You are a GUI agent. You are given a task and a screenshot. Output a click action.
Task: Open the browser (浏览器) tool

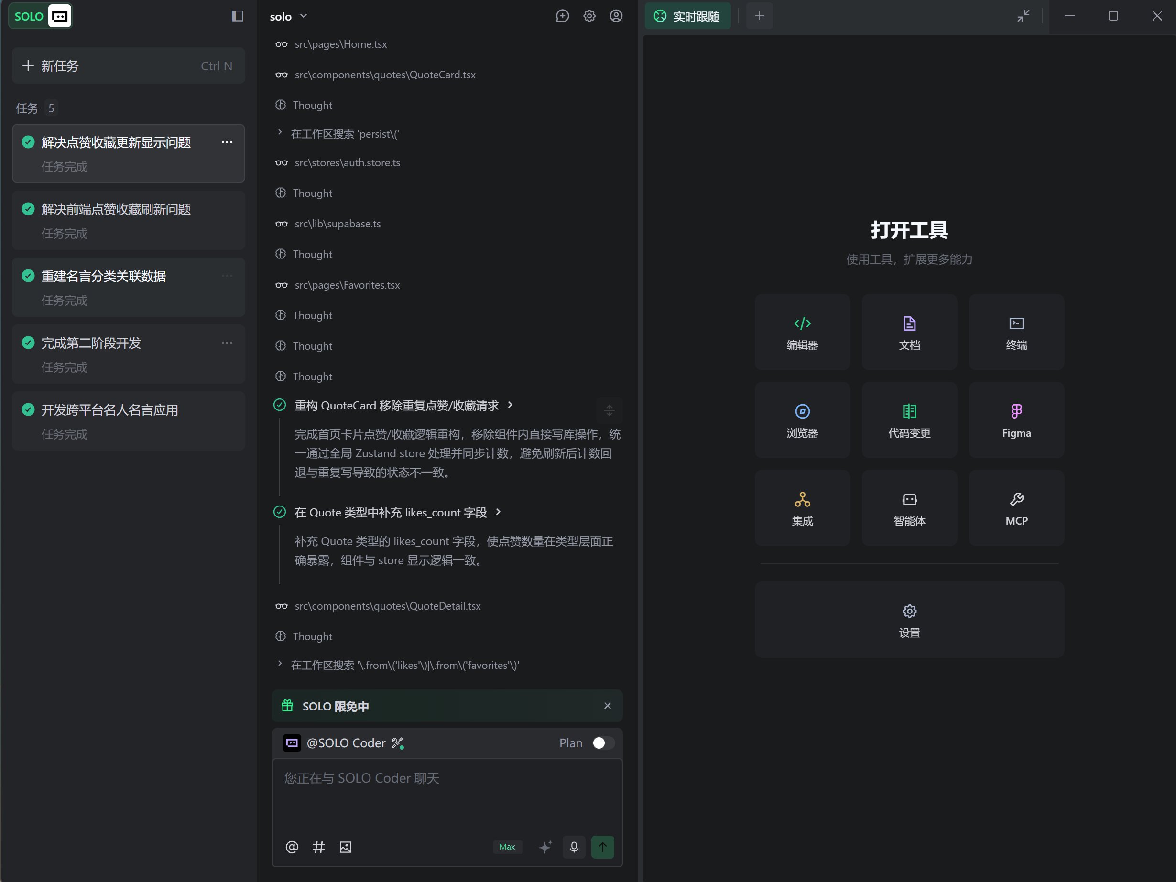tap(802, 420)
